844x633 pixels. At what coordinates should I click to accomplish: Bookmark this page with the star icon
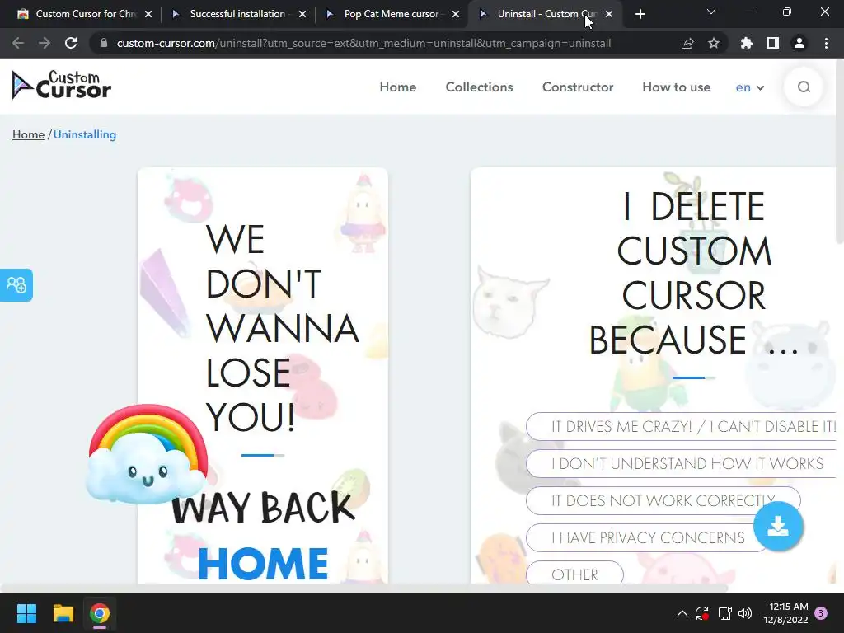click(x=714, y=43)
